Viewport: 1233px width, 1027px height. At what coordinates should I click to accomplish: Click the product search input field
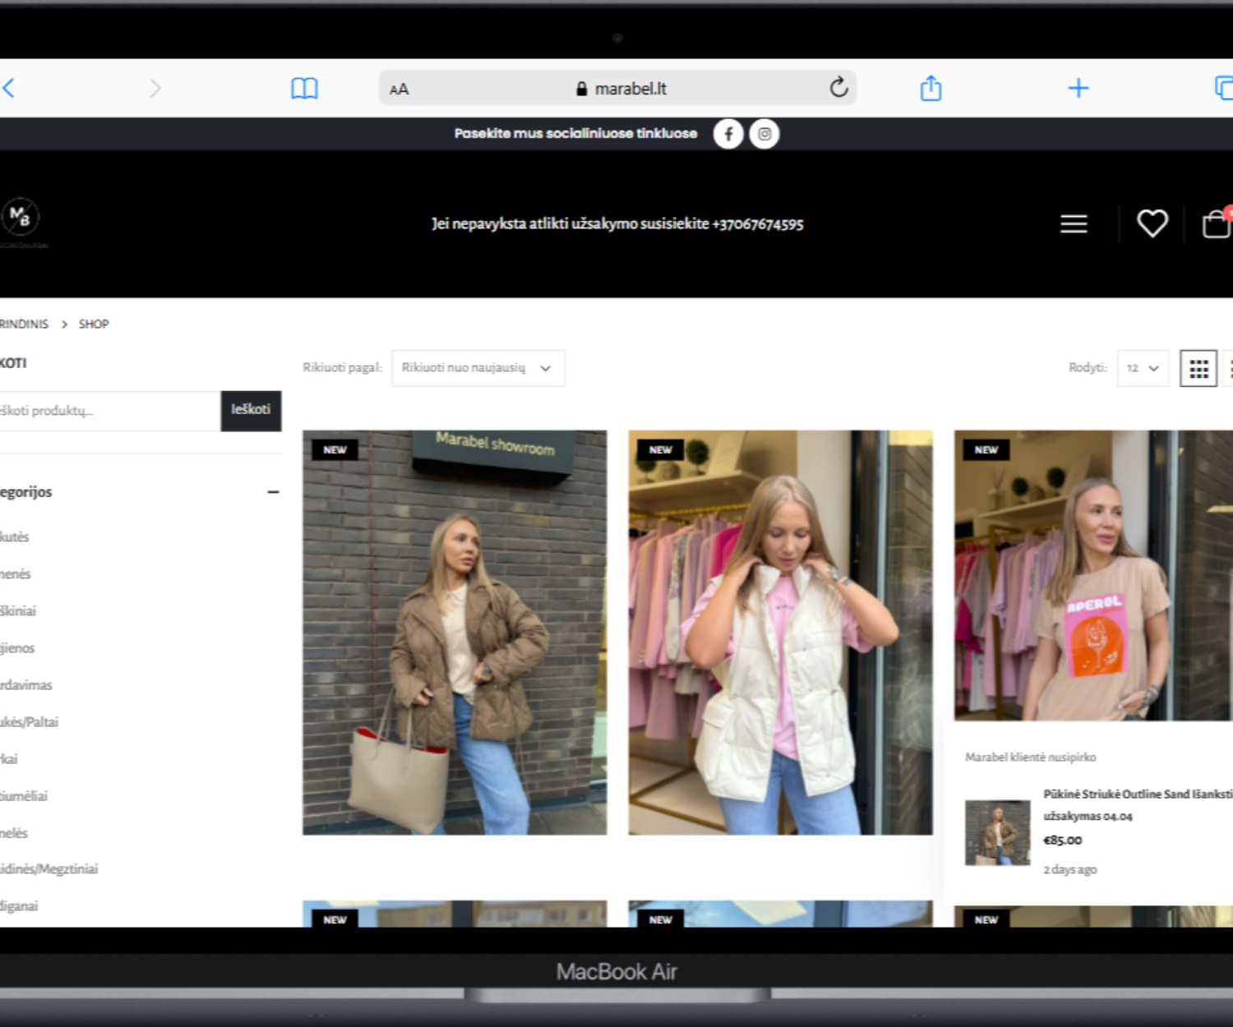(107, 411)
